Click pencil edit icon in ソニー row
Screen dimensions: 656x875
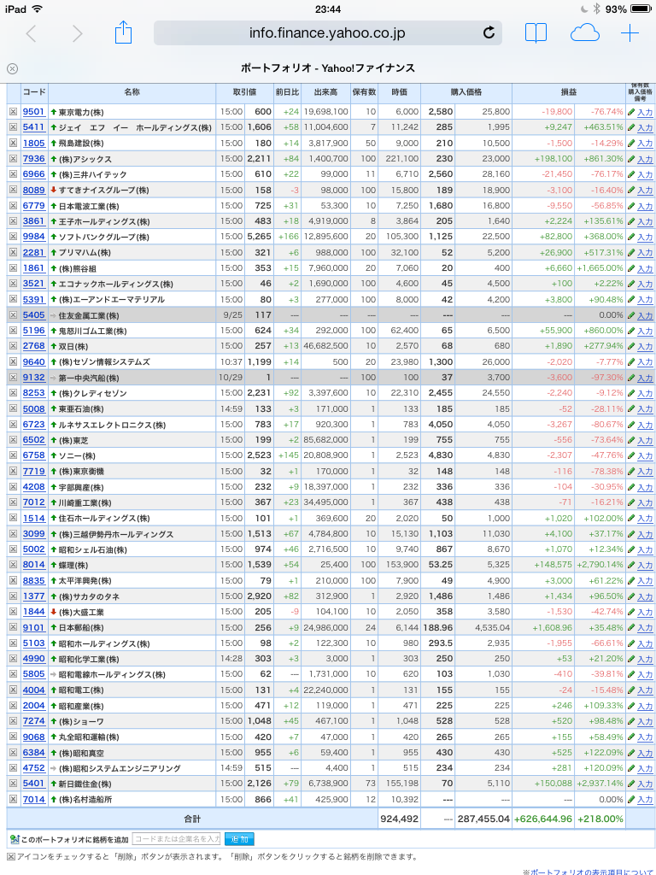(631, 456)
